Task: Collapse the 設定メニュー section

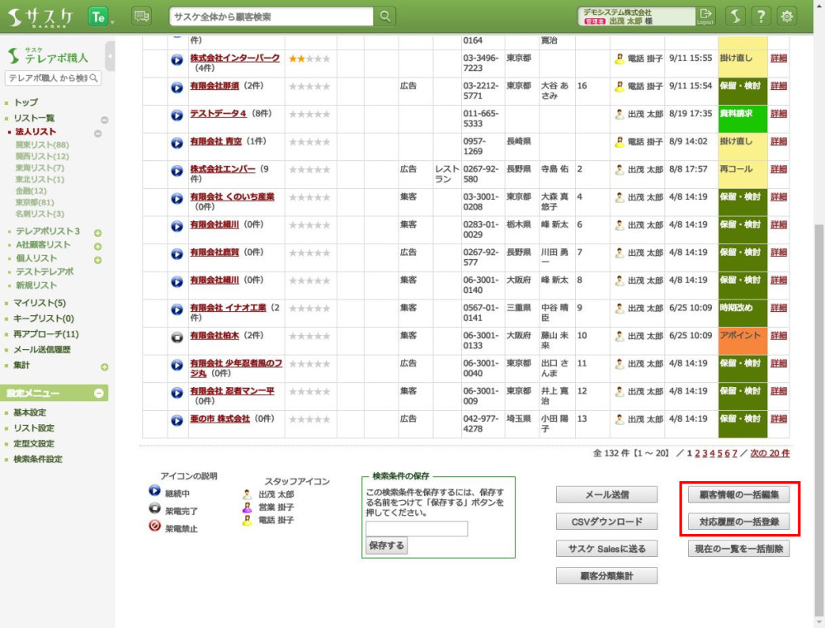Action: click(x=99, y=394)
